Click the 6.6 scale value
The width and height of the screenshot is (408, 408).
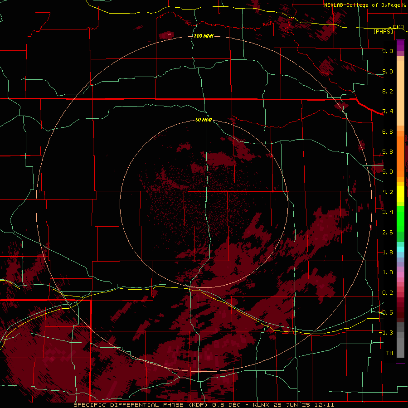388,131
